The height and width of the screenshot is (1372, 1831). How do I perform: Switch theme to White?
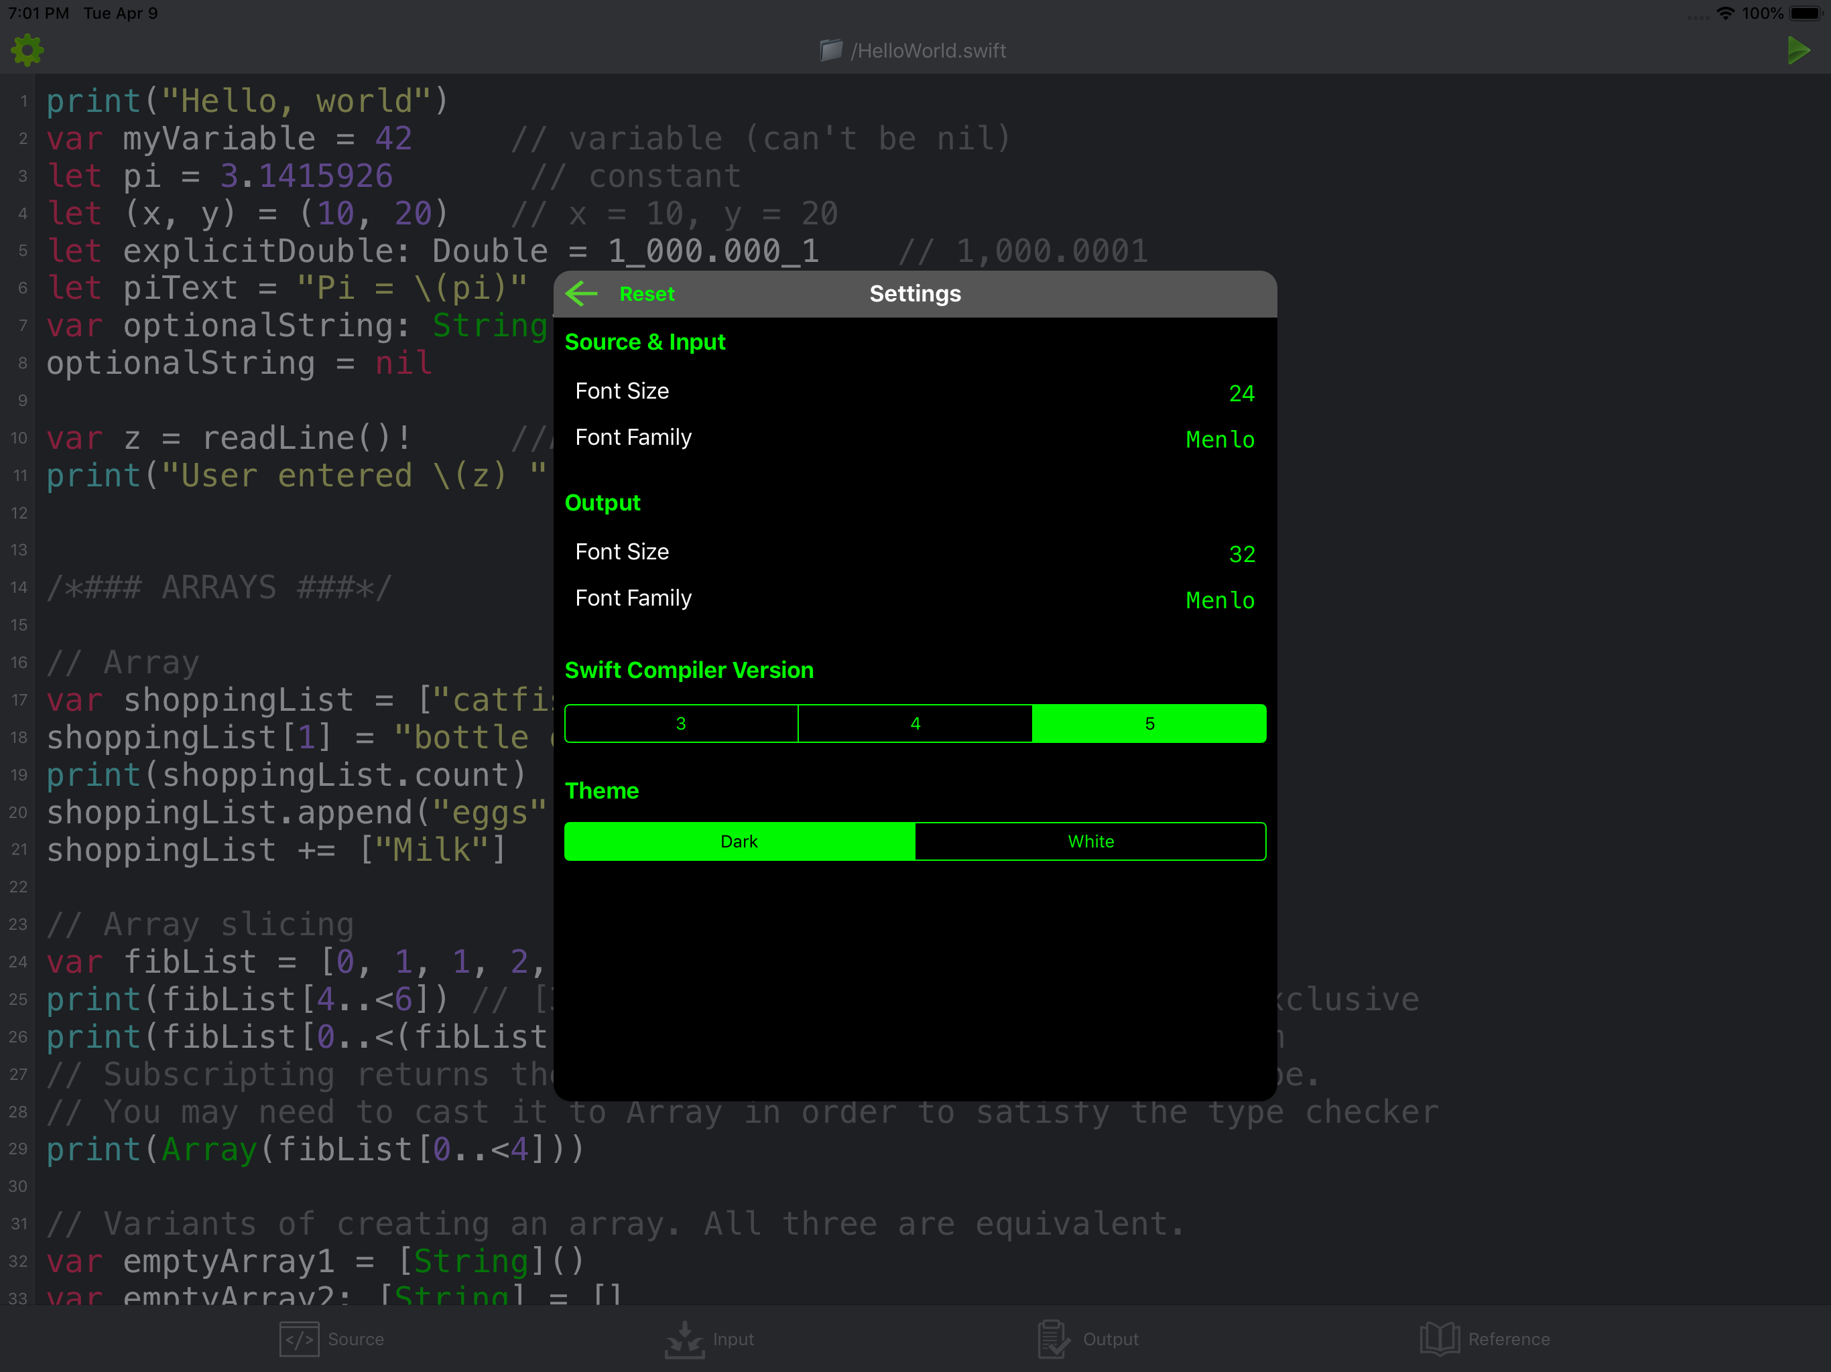pyautogui.click(x=1090, y=841)
